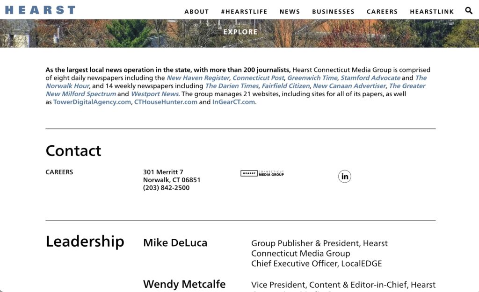479x292 pixels.
Task: Open the Businesses menu
Action: point(333,12)
